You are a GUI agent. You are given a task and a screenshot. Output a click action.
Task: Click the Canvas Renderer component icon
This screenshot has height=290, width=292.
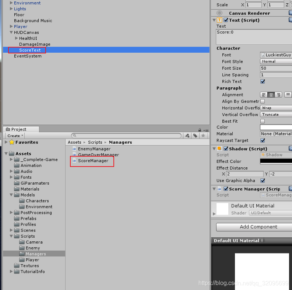pyautogui.click(x=220, y=13)
